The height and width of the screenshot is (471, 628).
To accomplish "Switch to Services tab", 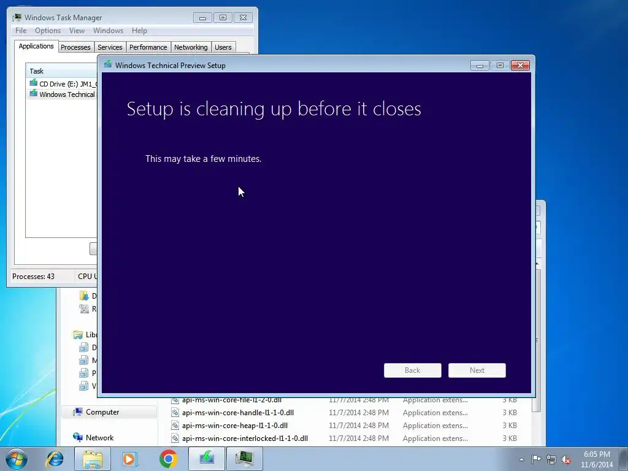I will 110,47.
